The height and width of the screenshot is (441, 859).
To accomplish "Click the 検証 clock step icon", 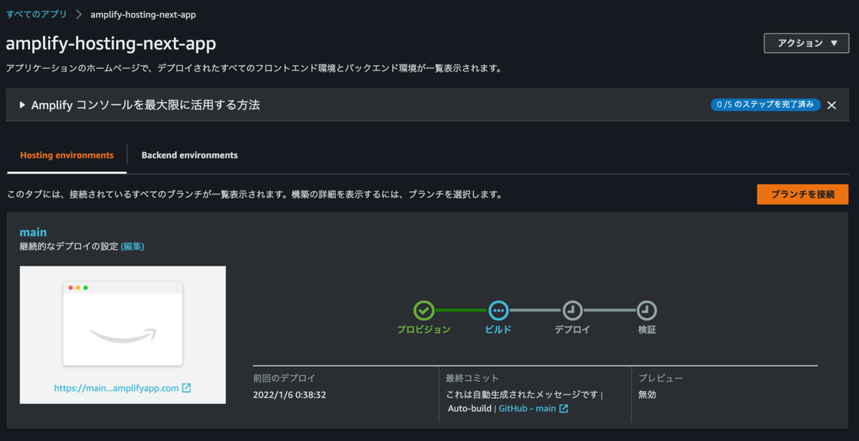I will pos(646,311).
